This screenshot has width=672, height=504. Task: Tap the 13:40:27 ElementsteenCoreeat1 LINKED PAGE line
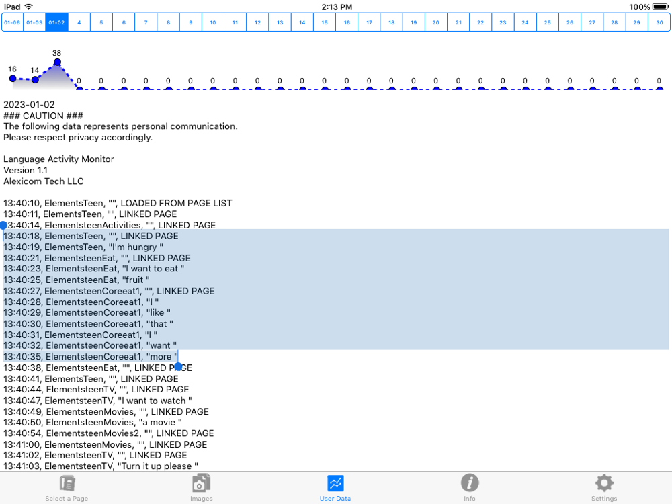tap(109, 291)
